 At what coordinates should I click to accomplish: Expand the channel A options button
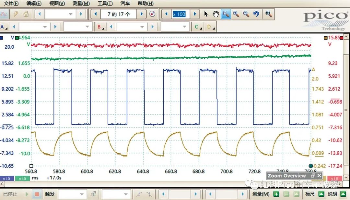tap(4, 27)
